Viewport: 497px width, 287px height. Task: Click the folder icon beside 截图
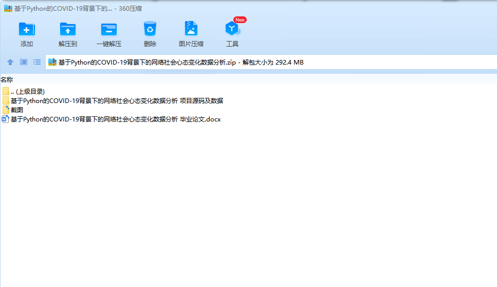pos(6,110)
